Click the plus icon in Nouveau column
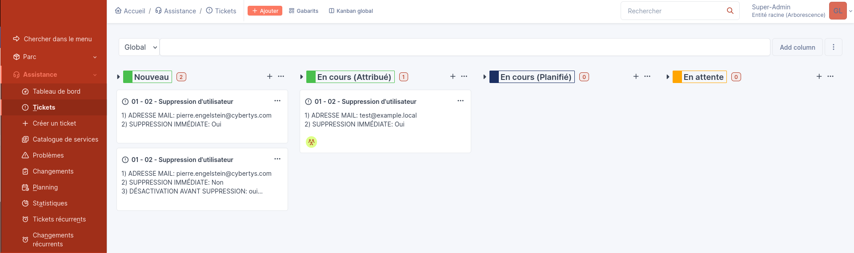This screenshot has width=854, height=253. (269, 76)
